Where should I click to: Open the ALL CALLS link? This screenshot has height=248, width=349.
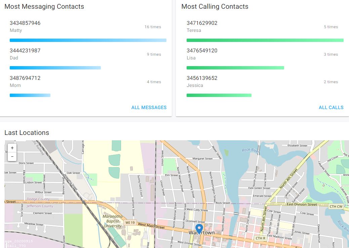(331, 107)
